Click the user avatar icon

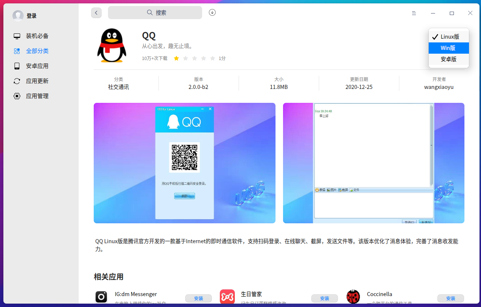18,16
